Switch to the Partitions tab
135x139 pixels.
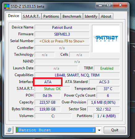(51, 16)
